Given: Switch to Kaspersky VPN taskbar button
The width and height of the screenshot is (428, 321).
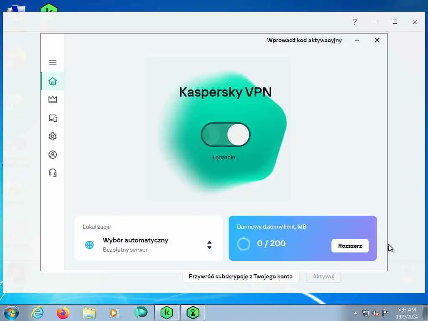Looking at the screenshot, I should coord(193,313).
